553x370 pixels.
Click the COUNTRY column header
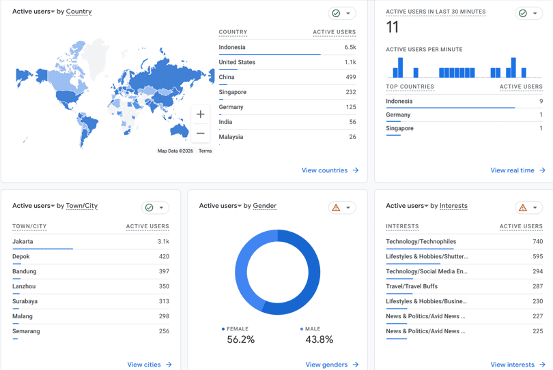point(233,32)
